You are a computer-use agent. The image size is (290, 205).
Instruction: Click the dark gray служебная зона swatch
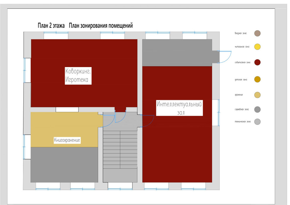click(x=257, y=109)
